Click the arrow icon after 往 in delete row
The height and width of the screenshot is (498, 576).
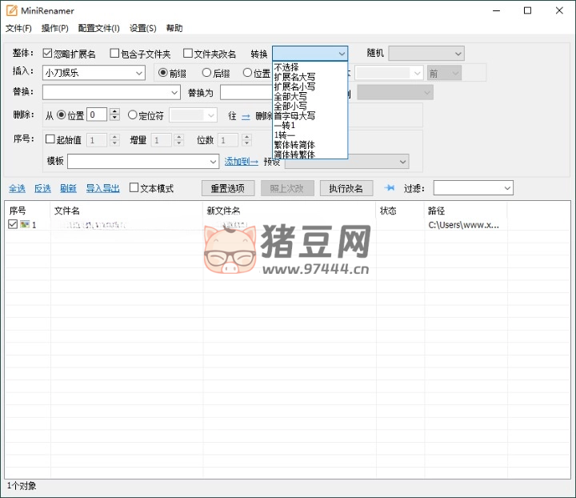coord(246,116)
